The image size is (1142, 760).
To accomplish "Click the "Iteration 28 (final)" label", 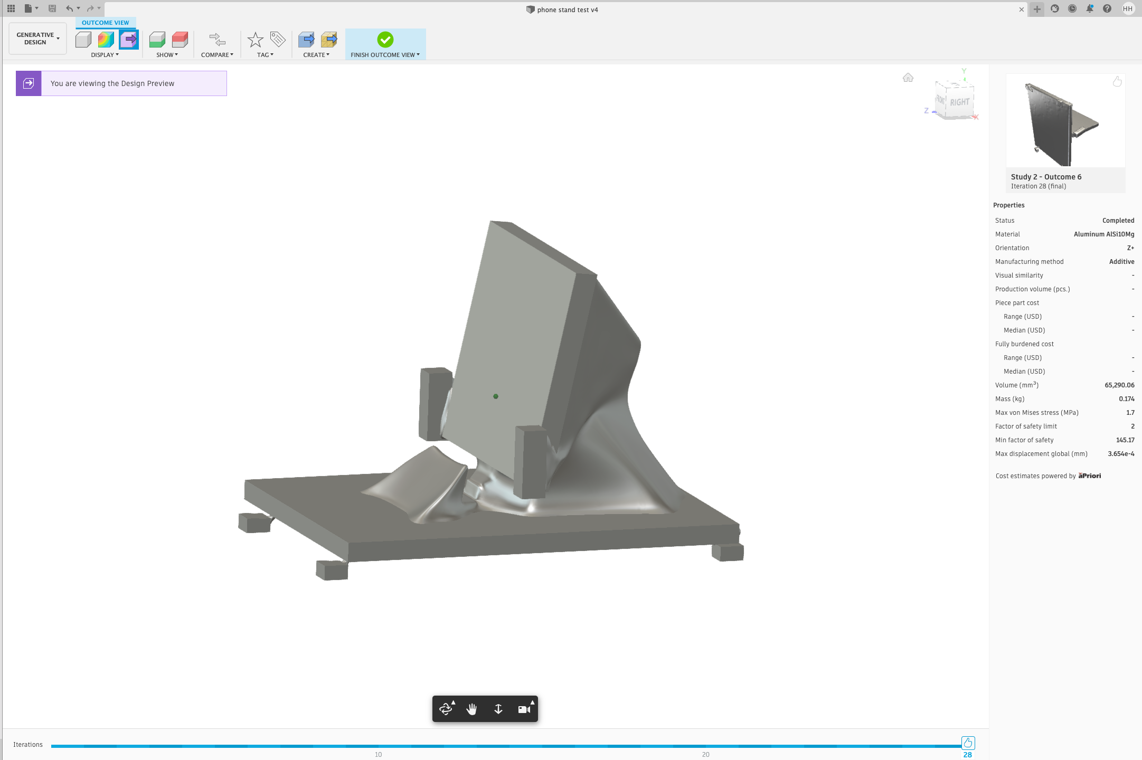I will coord(1038,186).
